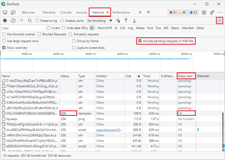Click the overview timeline at 30000 ms
The height and width of the screenshot is (160, 225).
pos(96,62)
